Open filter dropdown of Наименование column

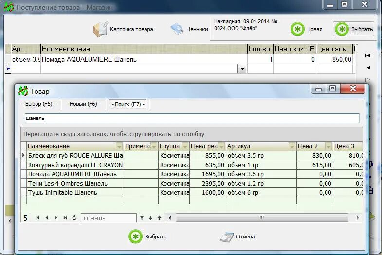119,146
